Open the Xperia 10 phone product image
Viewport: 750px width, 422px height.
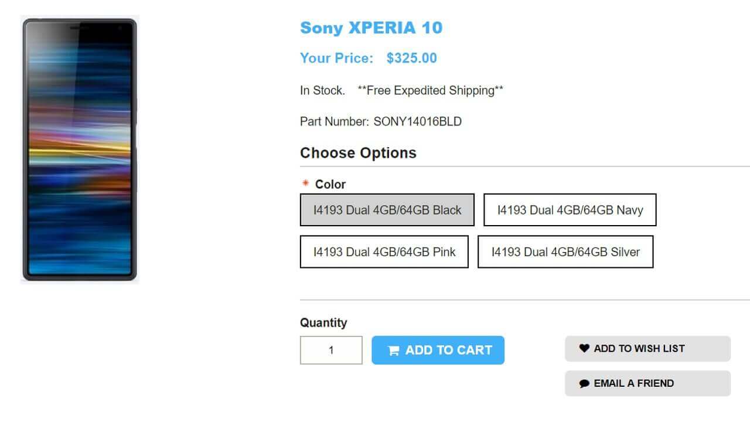pos(80,149)
